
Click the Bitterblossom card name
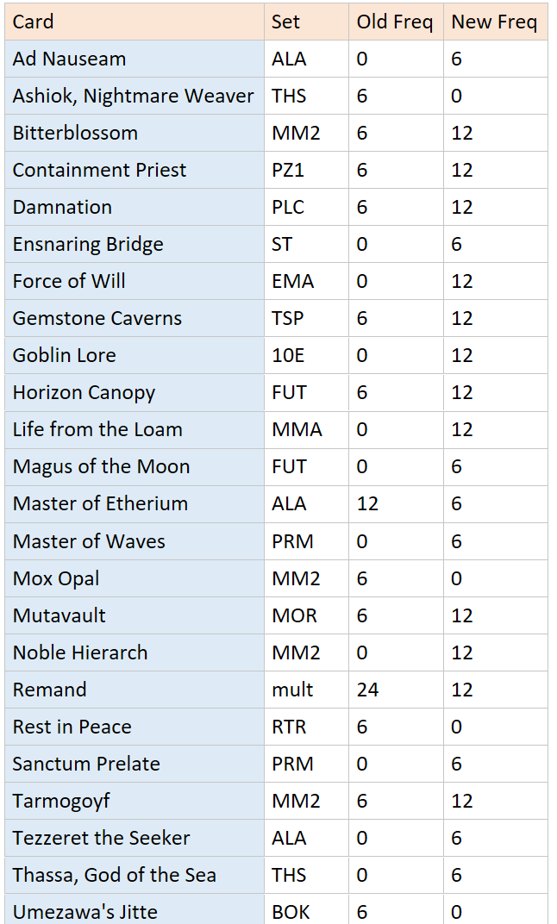pos(75,133)
